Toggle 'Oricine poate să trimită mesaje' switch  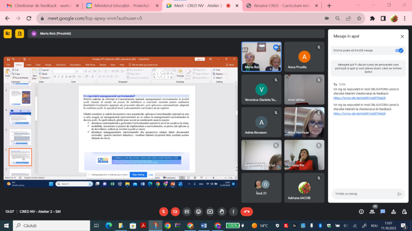click(399, 50)
